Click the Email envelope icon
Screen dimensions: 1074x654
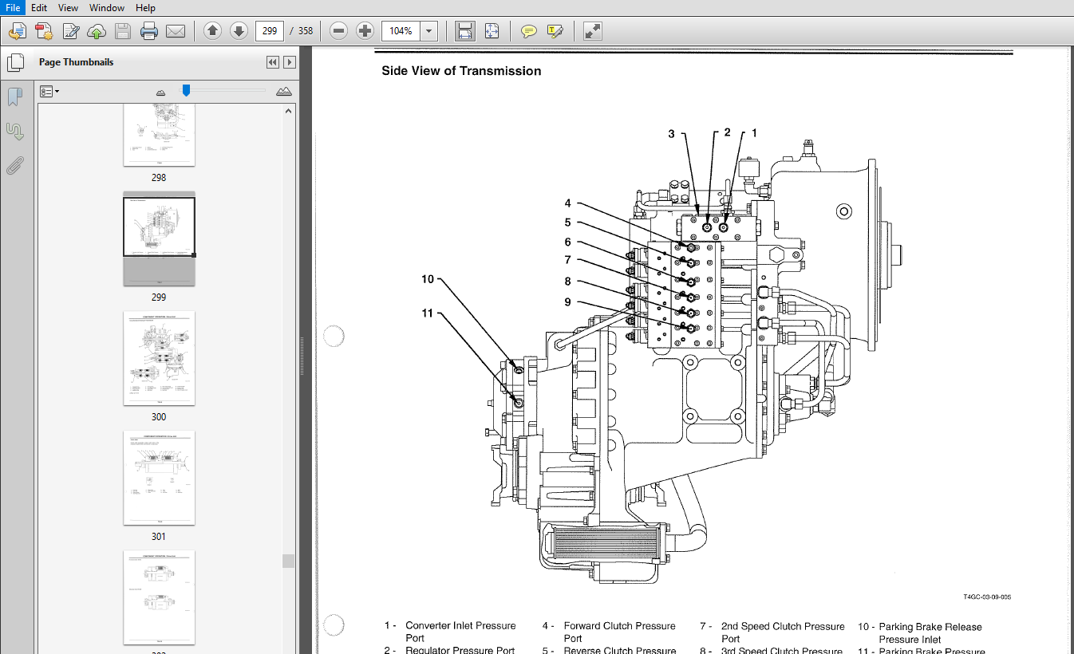[176, 31]
